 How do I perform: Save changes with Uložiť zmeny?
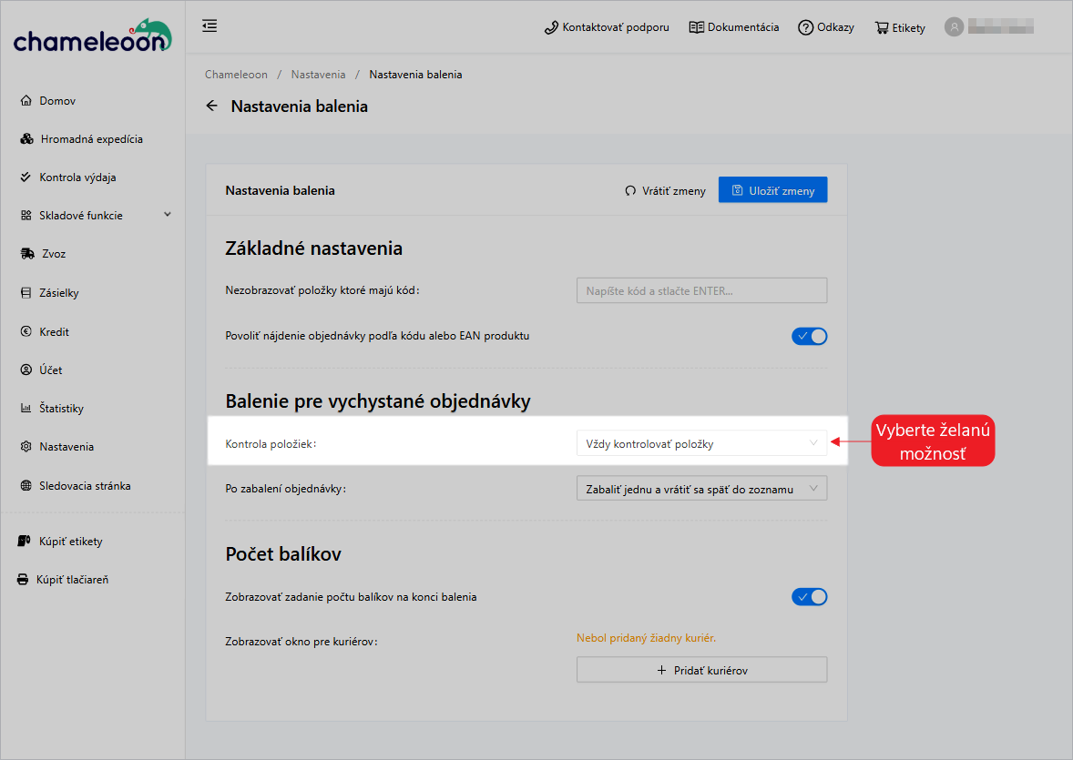coord(772,189)
